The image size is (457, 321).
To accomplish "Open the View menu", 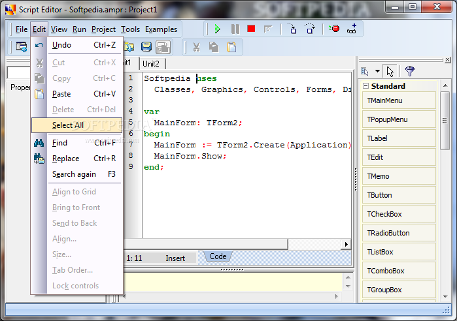I will click(x=59, y=29).
